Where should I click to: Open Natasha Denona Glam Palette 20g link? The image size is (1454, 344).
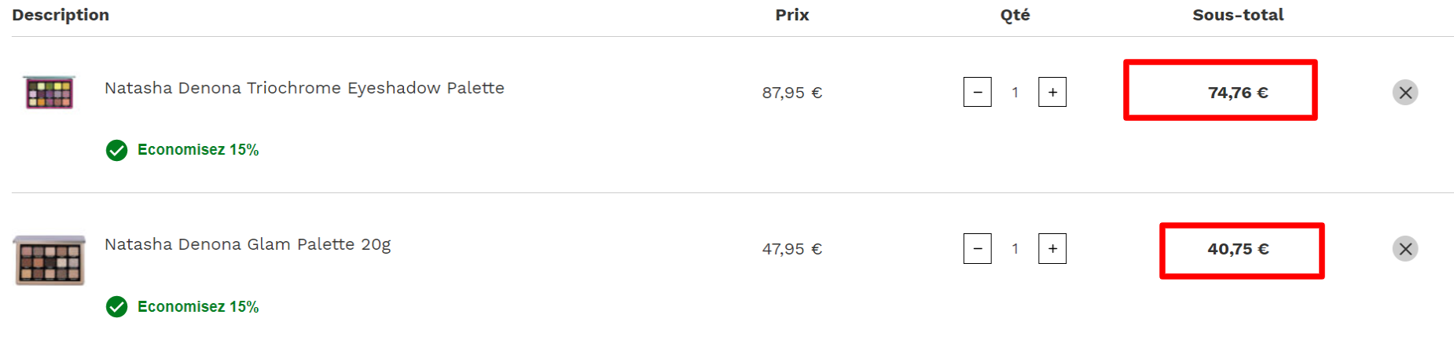(248, 244)
